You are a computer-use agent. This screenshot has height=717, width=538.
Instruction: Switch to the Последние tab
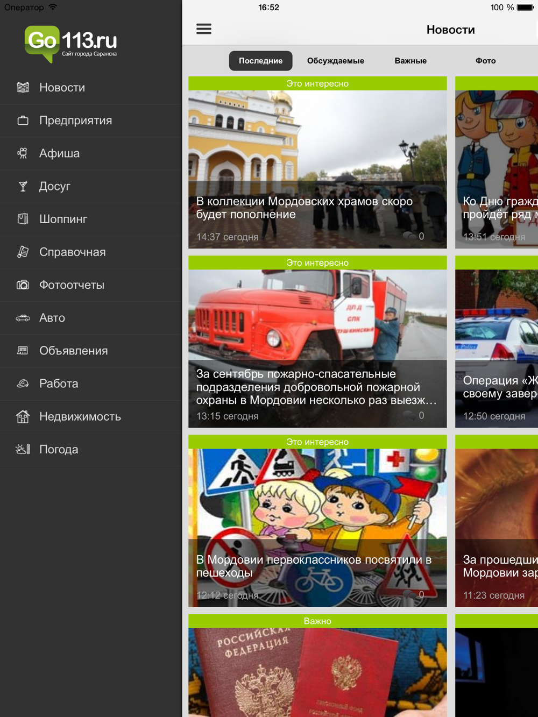261,61
